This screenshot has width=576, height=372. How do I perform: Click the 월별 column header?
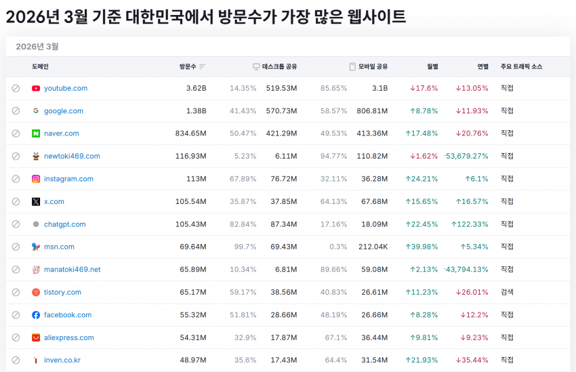click(x=432, y=66)
